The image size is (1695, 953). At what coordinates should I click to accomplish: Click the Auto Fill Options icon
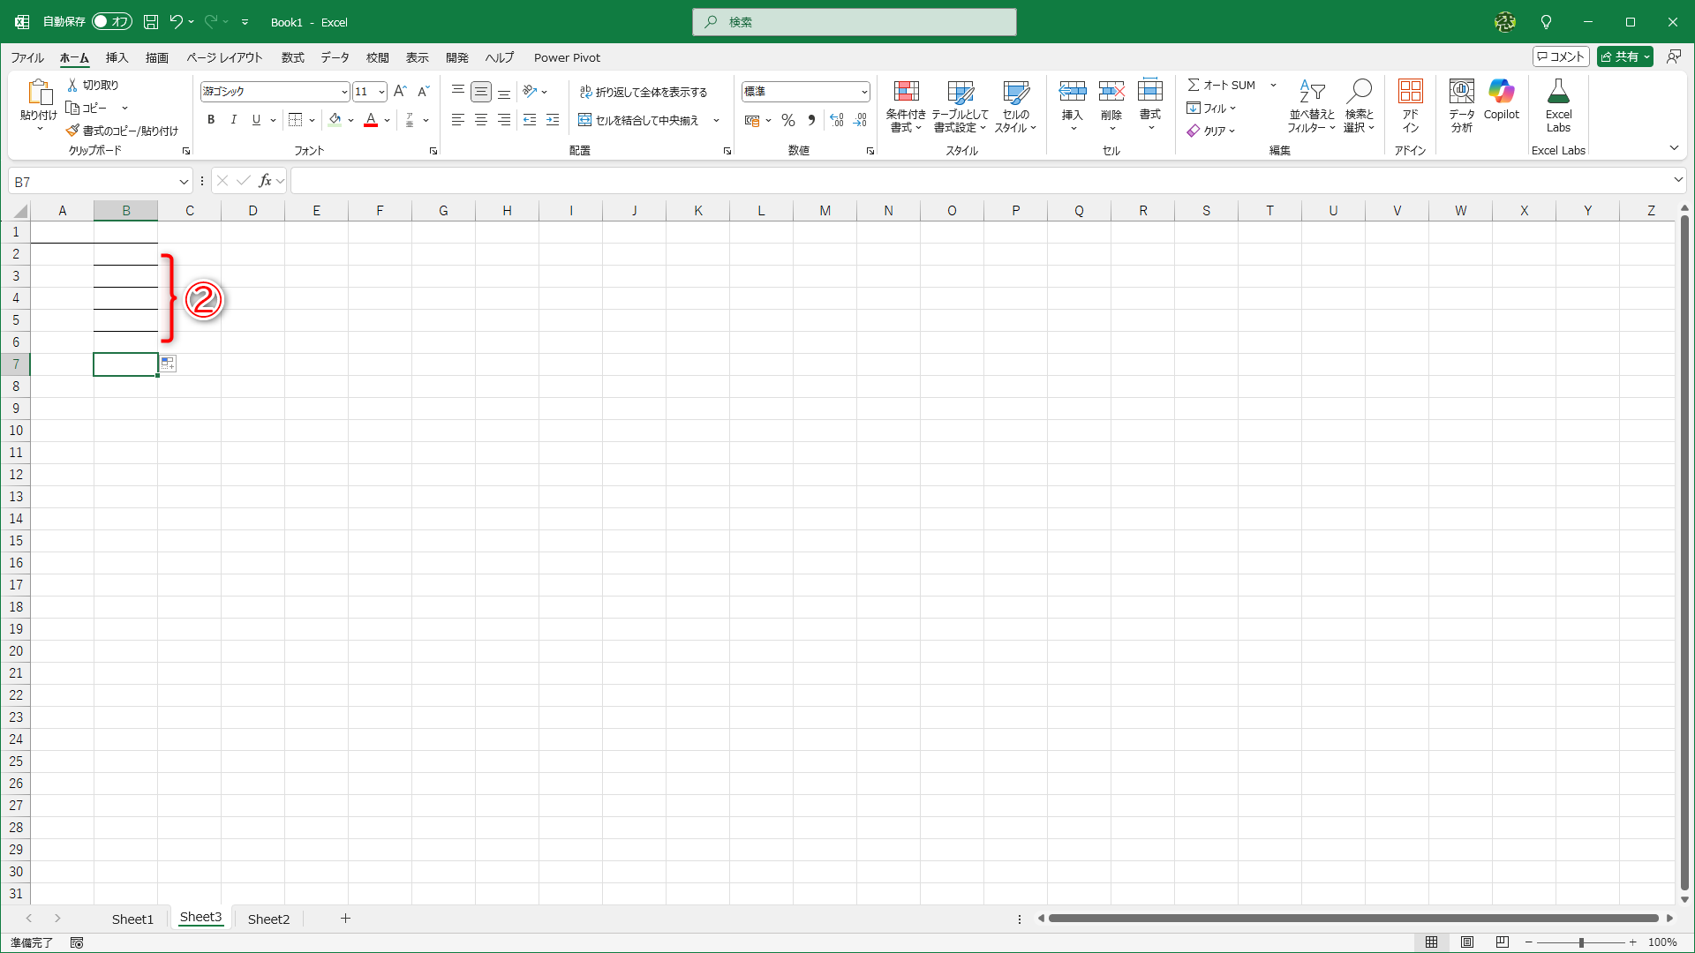pyautogui.click(x=168, y=364)
